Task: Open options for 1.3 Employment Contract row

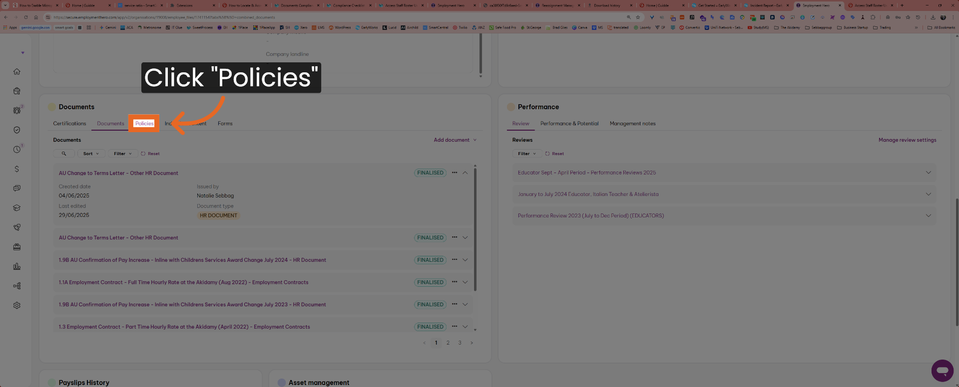Action: tap(455, 326)
